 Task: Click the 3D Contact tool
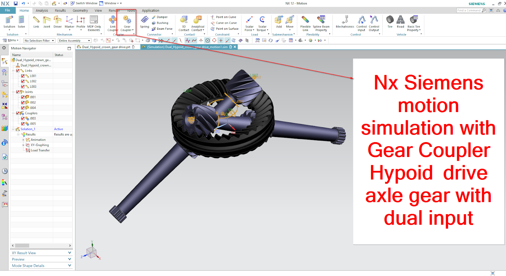point(184,23)
